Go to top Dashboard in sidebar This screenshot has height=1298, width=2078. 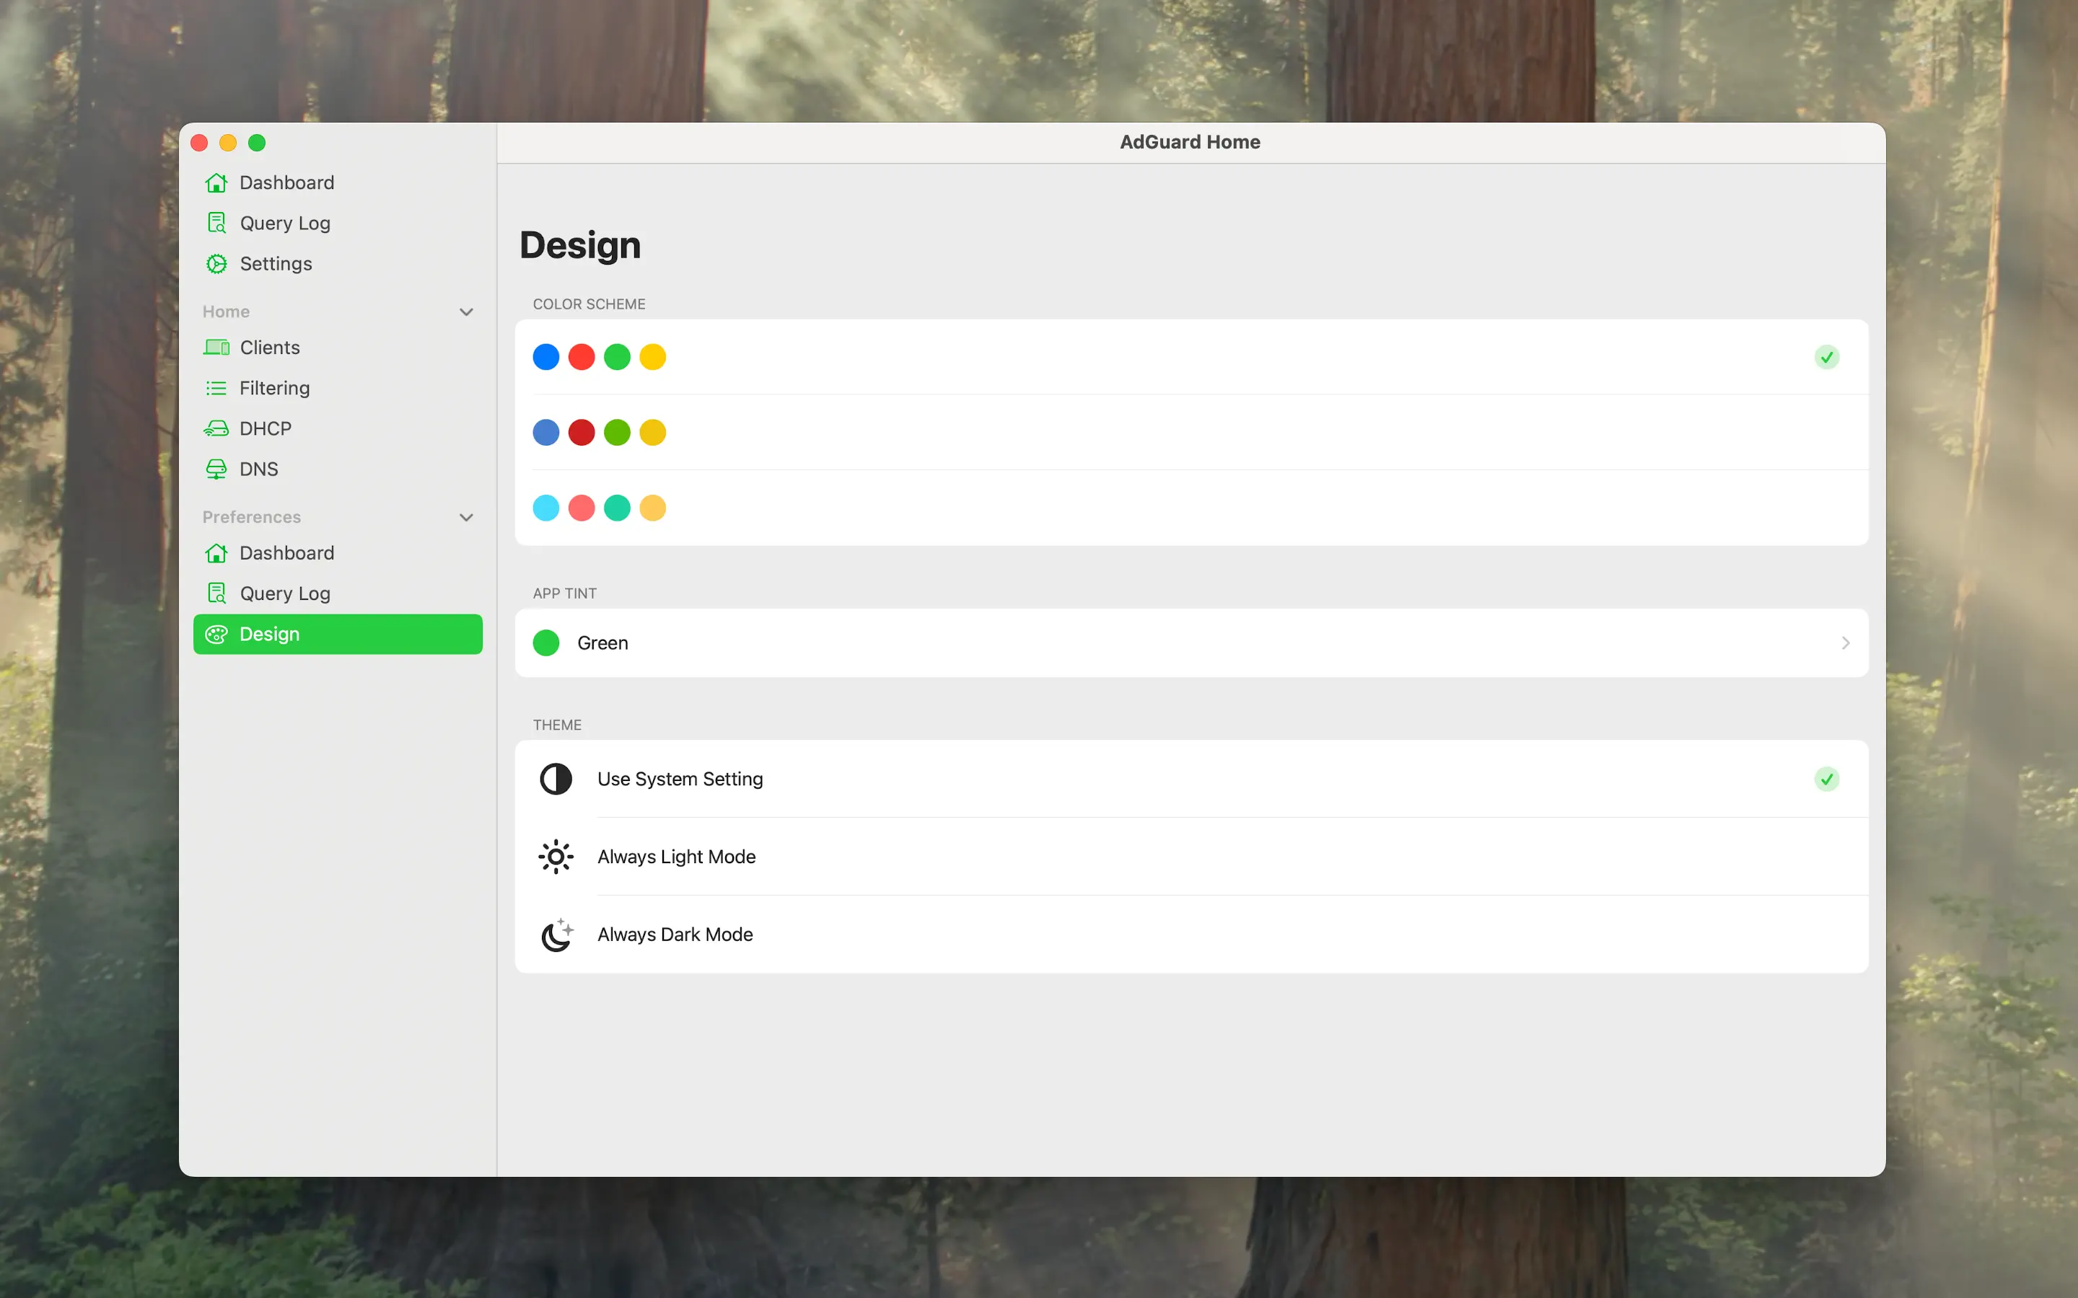(286, 183)
